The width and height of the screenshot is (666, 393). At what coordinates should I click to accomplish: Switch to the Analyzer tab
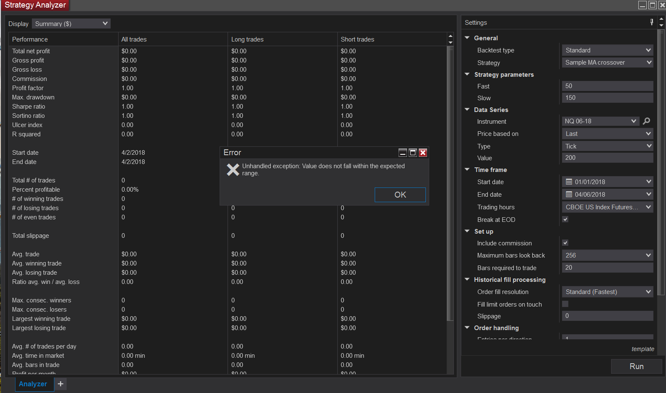(33, 384)
